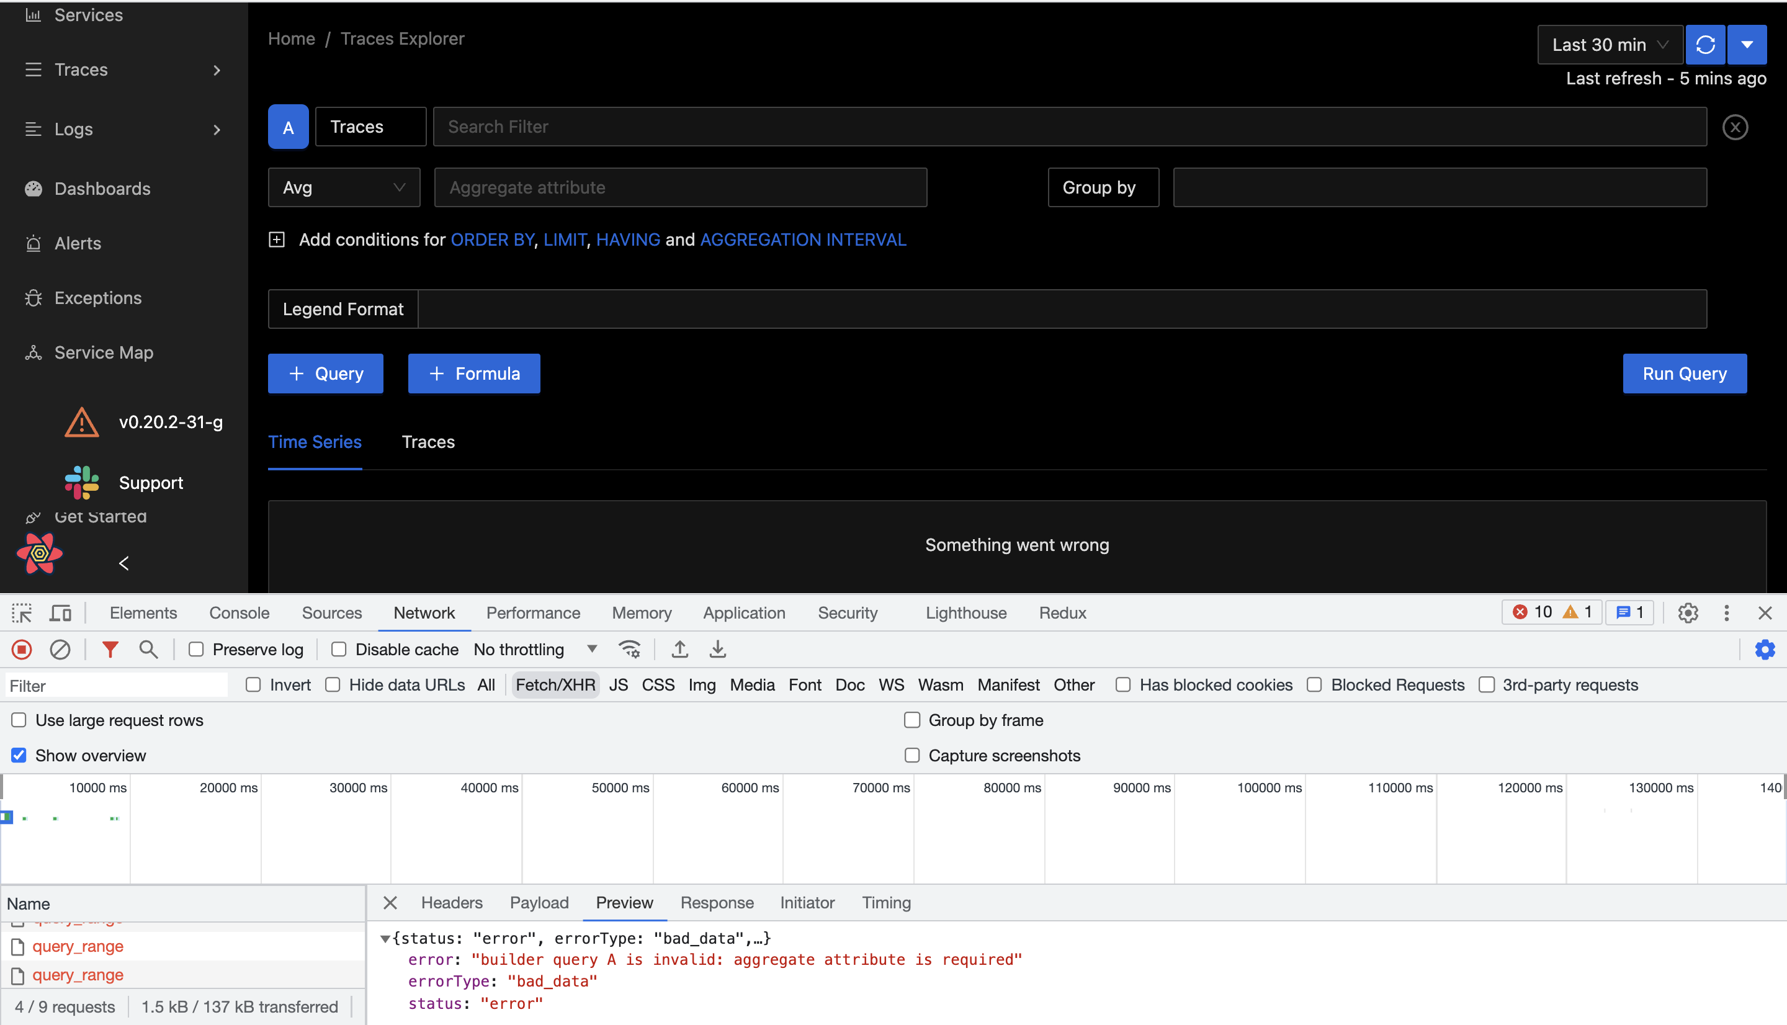Viewport: 1787px width, 1025px height.
Task: Open Alerts from the sidebar
Action: (78, 243)
